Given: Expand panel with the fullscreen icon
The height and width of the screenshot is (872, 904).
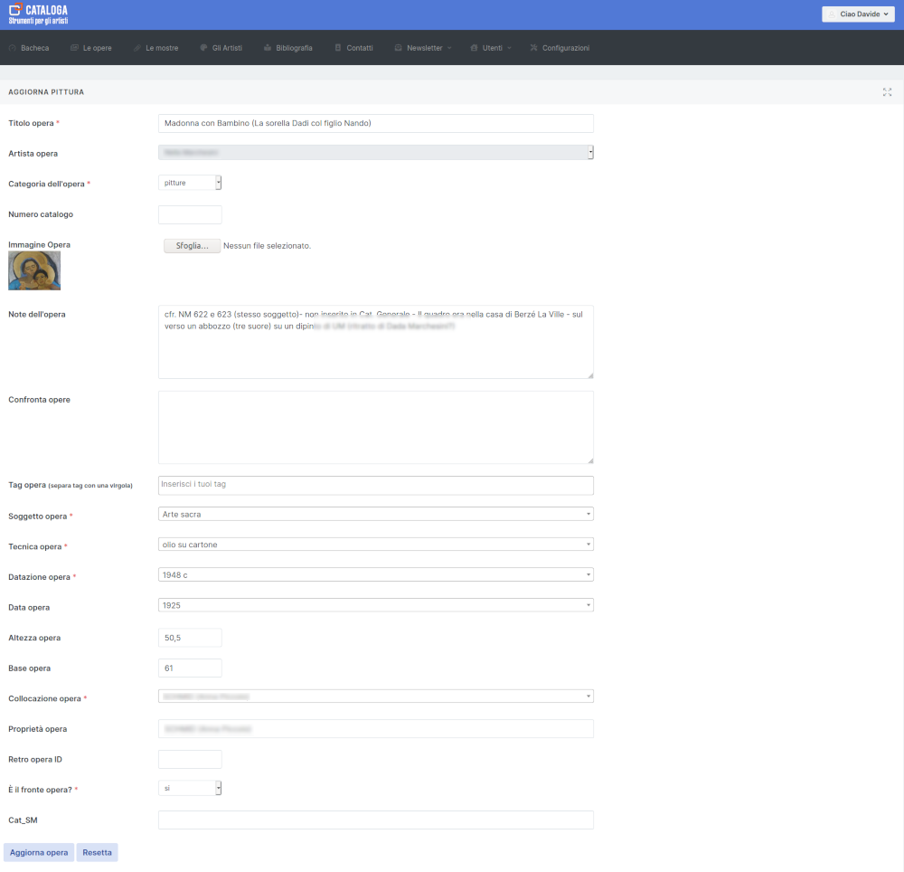Looking at the screenshot, I should tap(888, 92).
